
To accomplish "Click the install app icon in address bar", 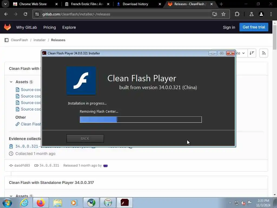I will pos(215,14).
